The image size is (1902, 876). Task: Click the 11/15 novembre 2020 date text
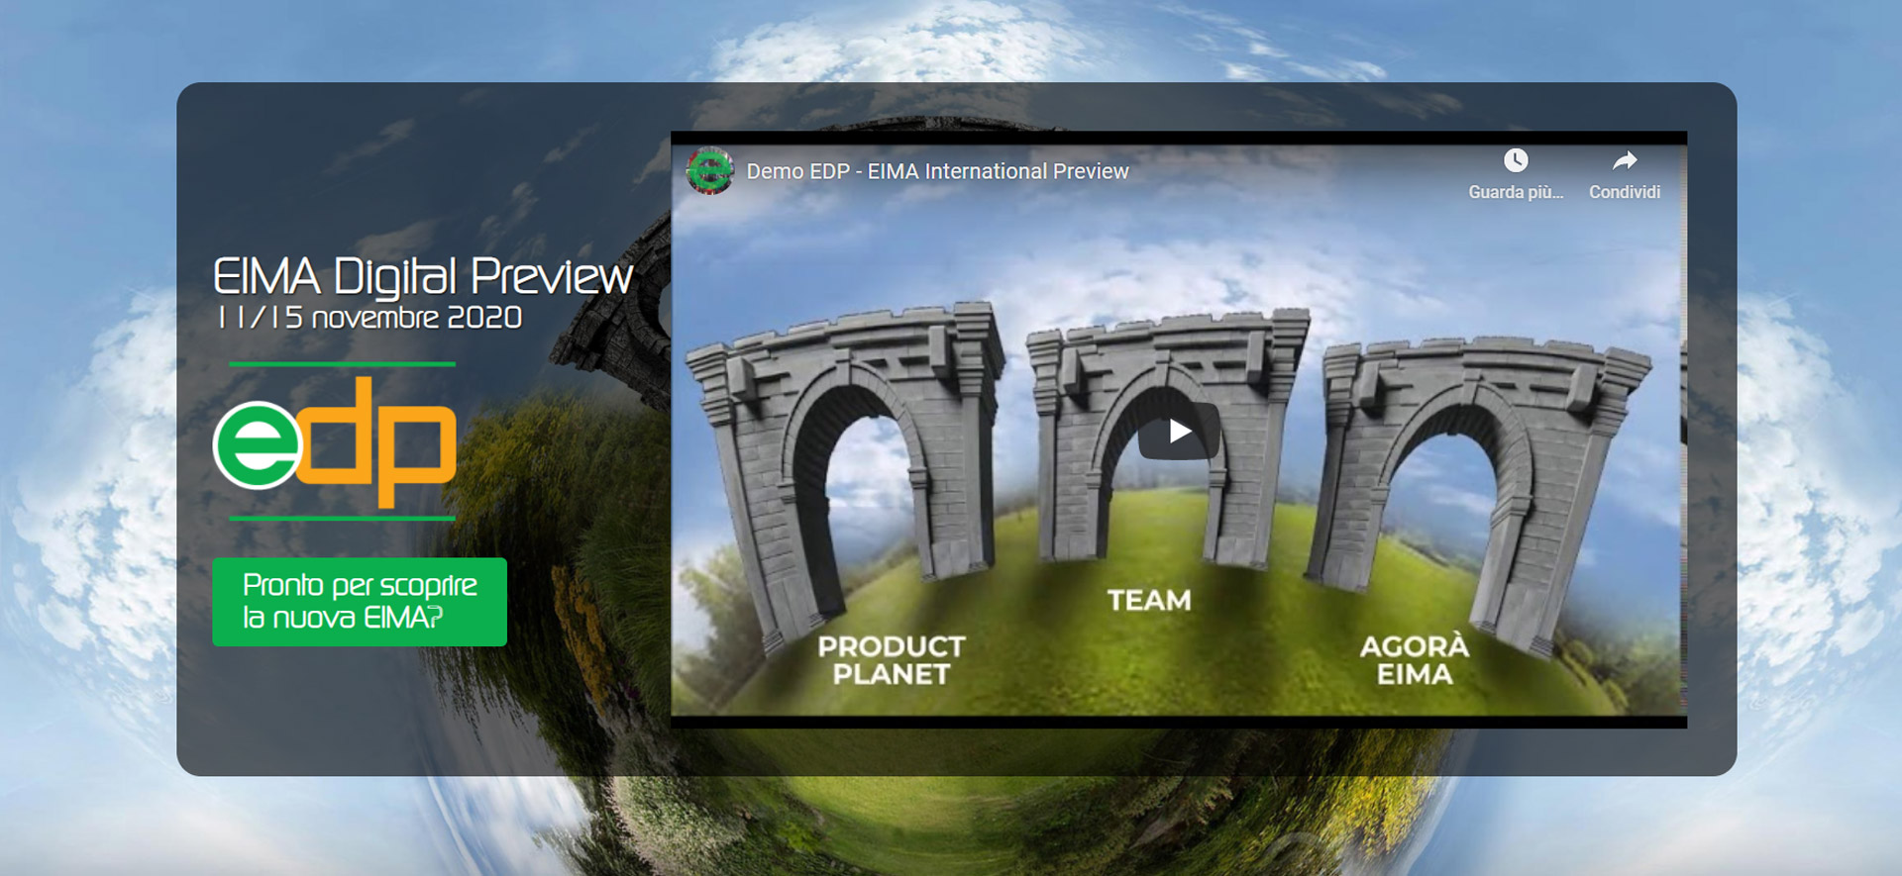(x=369, y=318)
